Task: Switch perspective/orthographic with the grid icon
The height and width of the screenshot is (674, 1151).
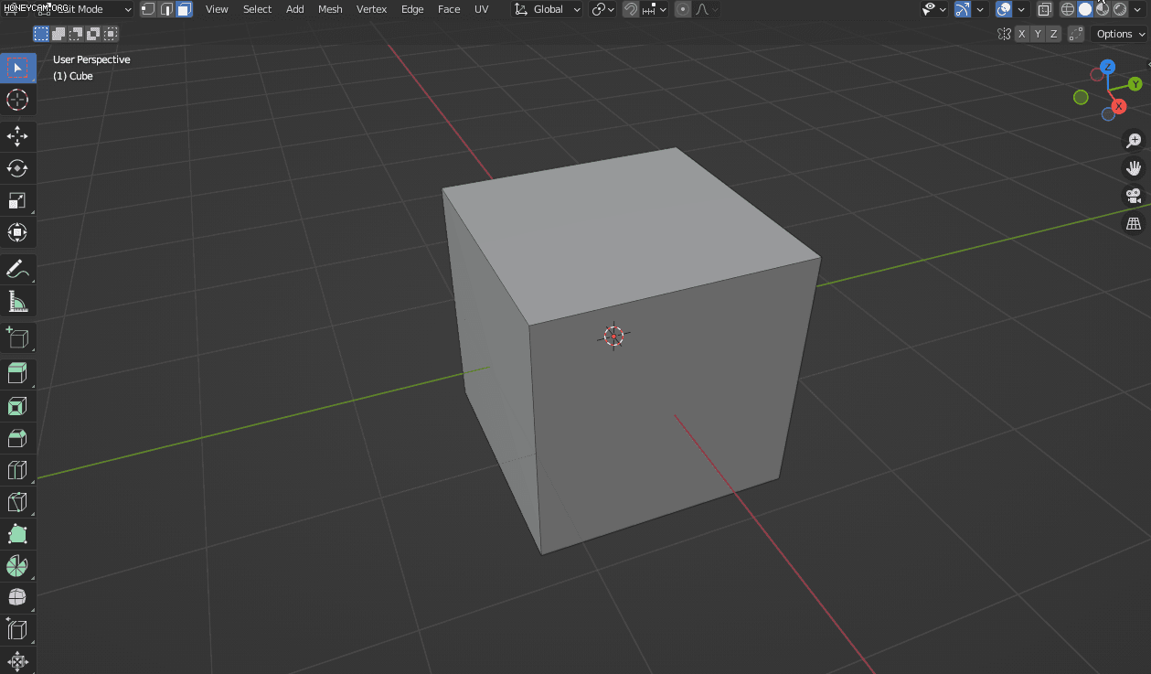Action: [1134, 223]
